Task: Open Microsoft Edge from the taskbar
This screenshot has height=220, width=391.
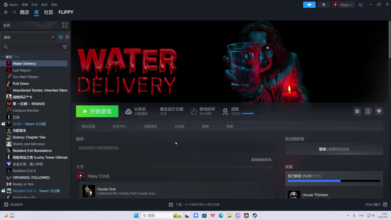Action: [221, 215]
